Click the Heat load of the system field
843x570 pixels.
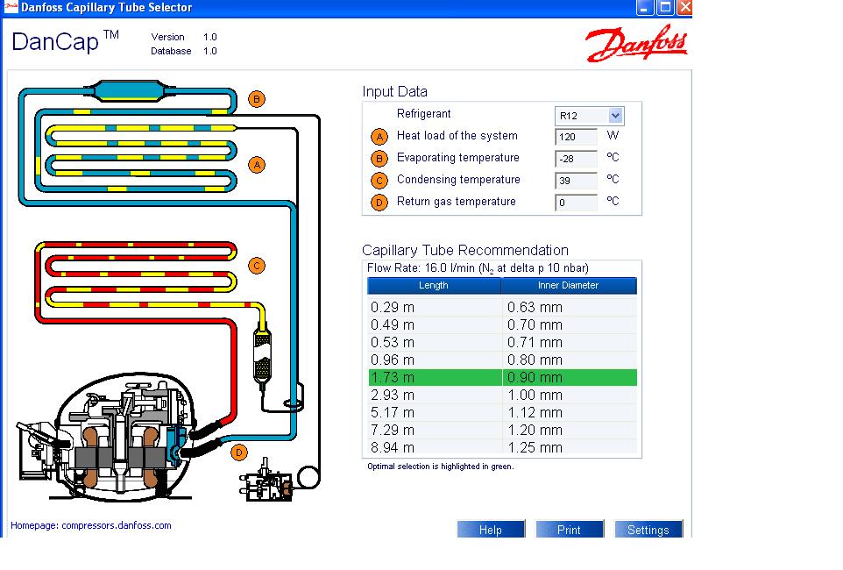[x=576, y=137]
